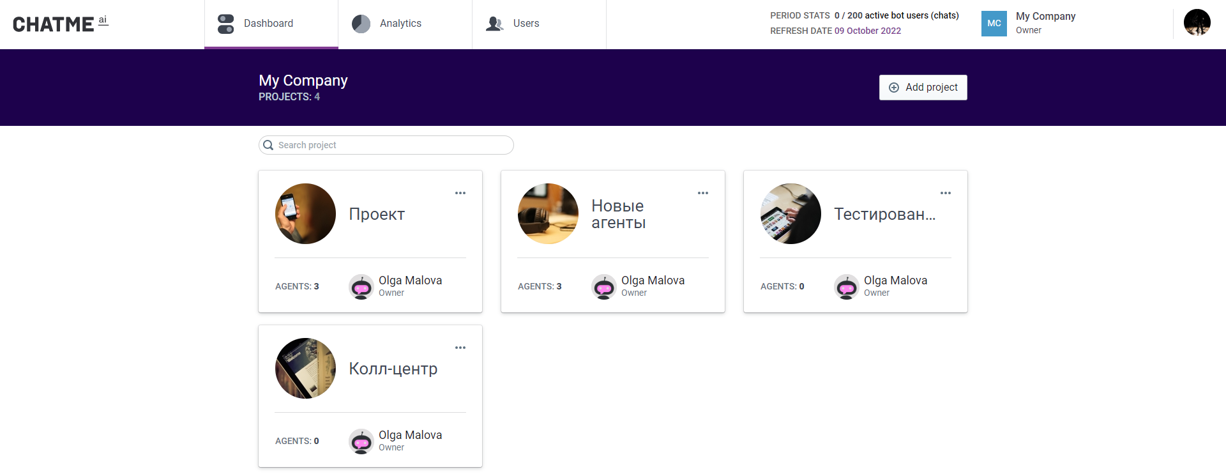
Task: Open the Новые агенты project title
Action: 619,214
